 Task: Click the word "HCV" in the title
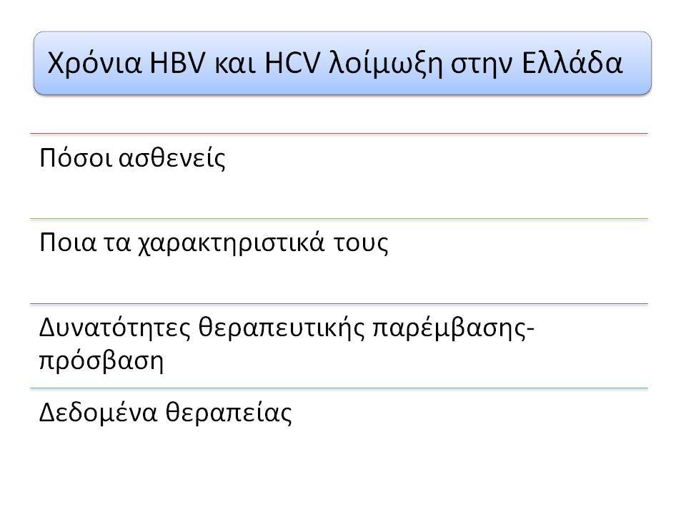293,63
